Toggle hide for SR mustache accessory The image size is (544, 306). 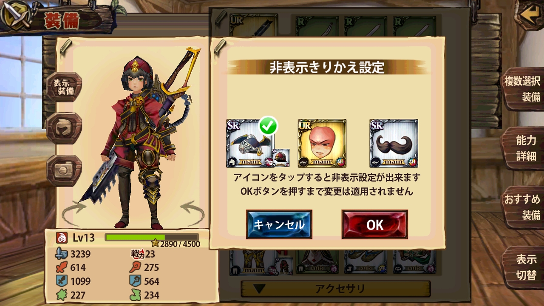point(394,143)
